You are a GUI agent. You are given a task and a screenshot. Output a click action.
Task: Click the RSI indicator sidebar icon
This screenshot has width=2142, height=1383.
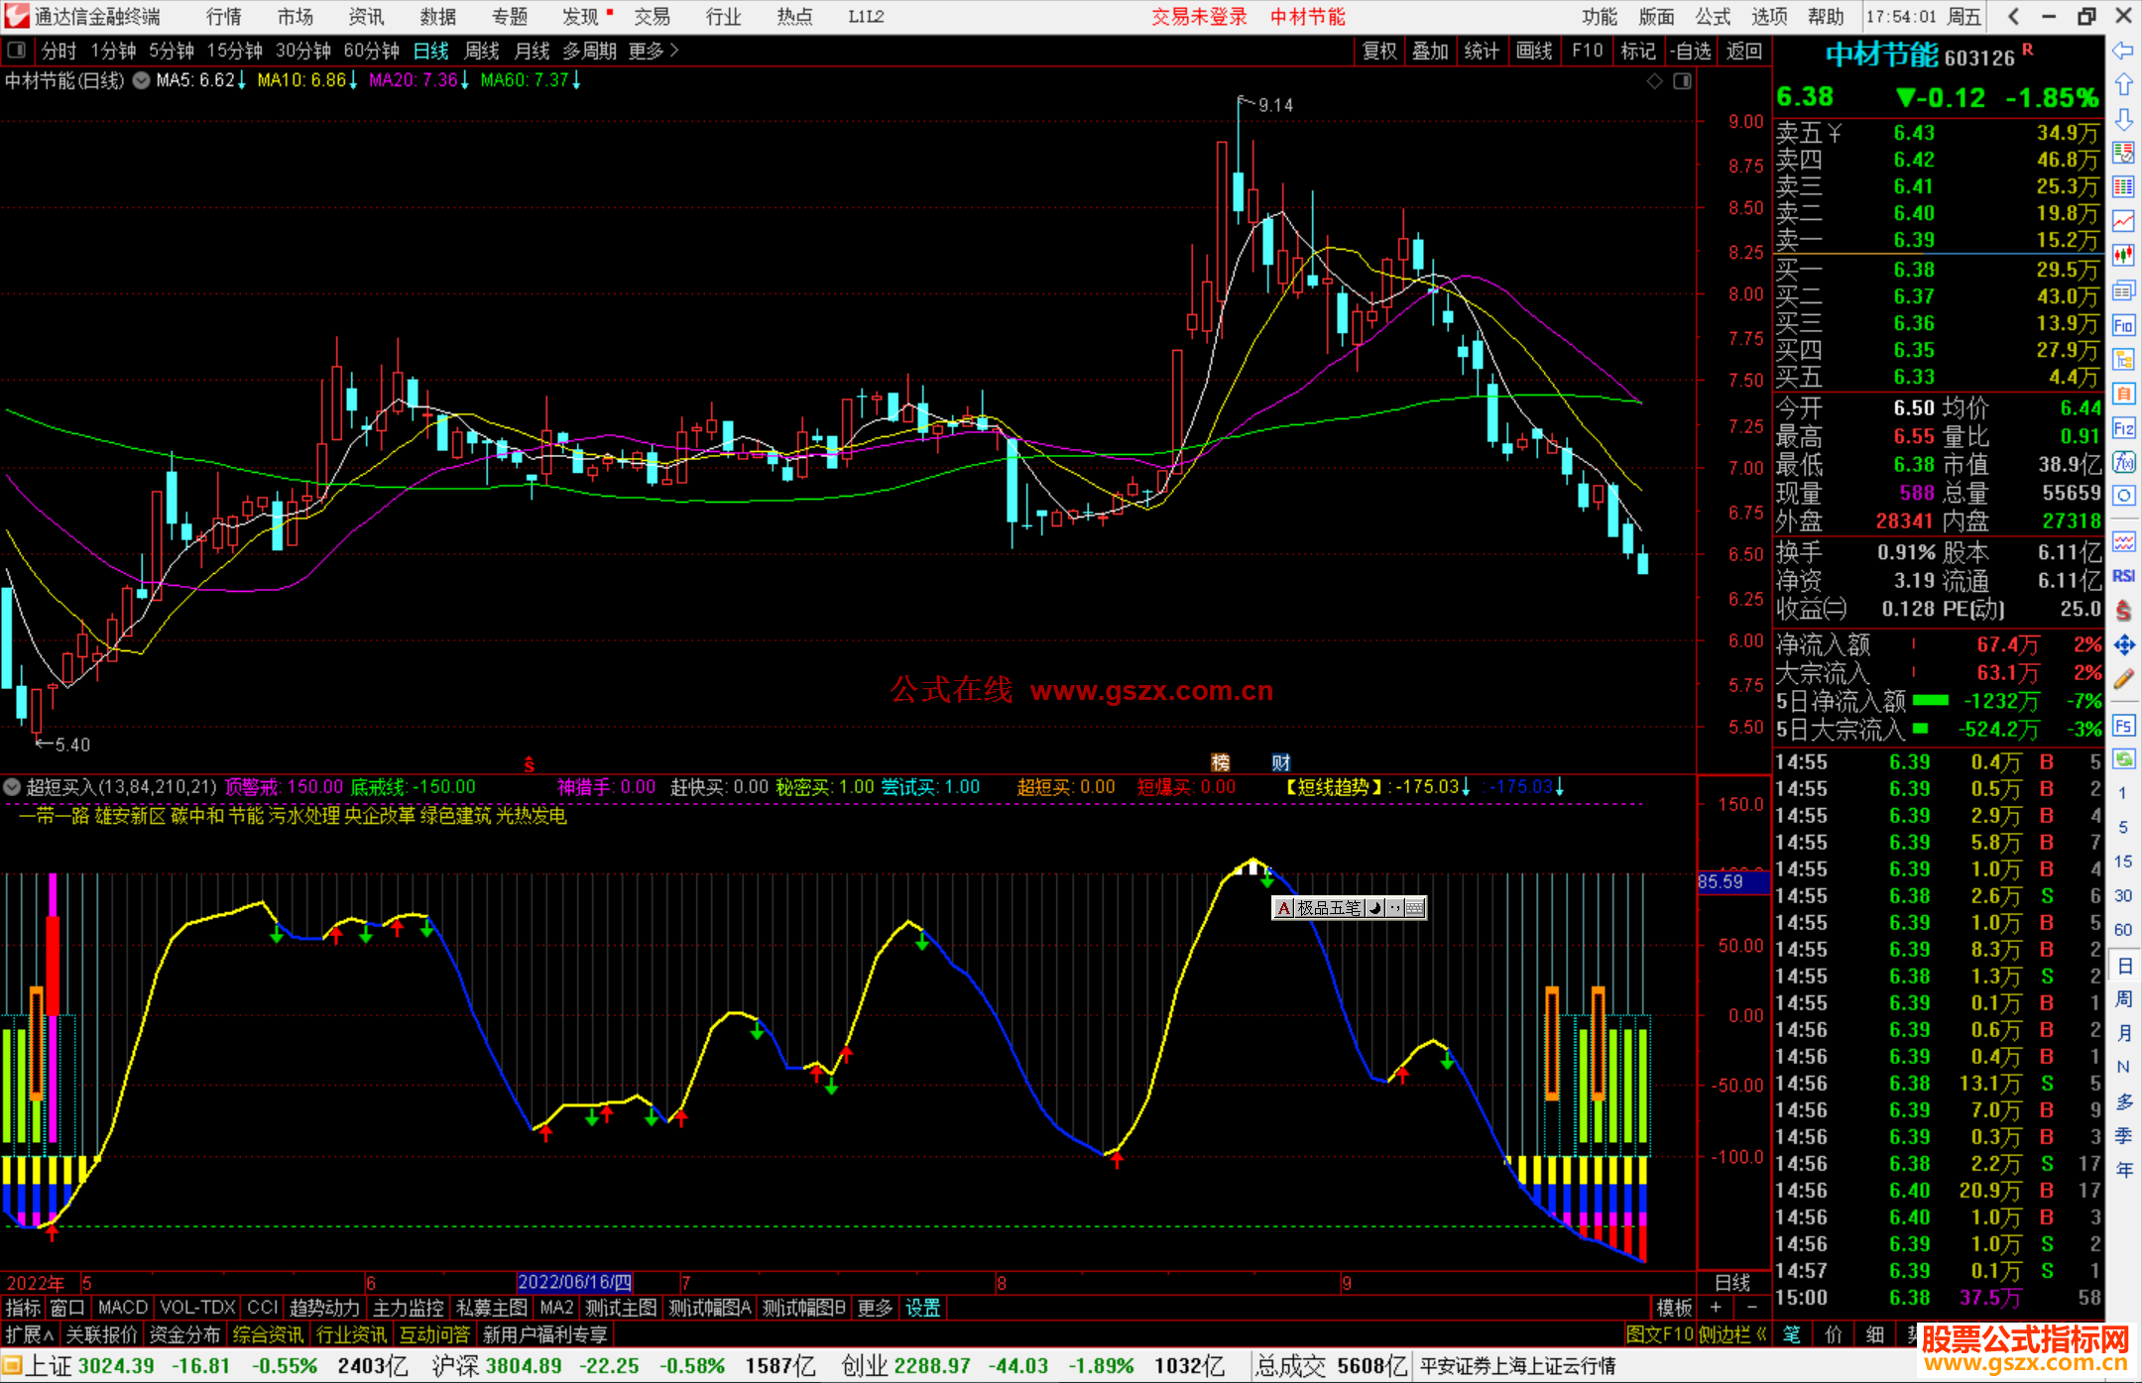(2123, 576)
